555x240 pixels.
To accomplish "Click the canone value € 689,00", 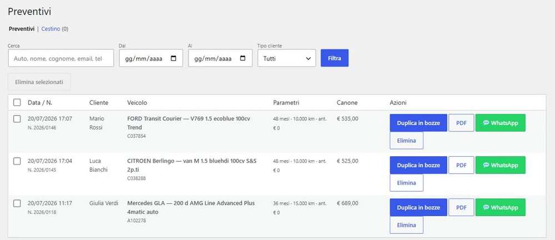I will click(347, 203).
